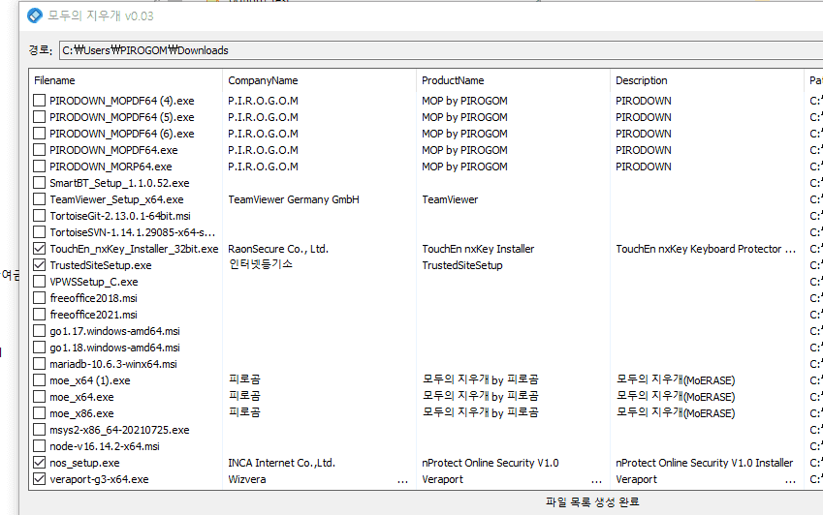Viewport: 823px width, 515px height.
Task: Uncheck TouchEn_nxKey_Installer_32bit.exe checkbox
Action: point(40,249)
